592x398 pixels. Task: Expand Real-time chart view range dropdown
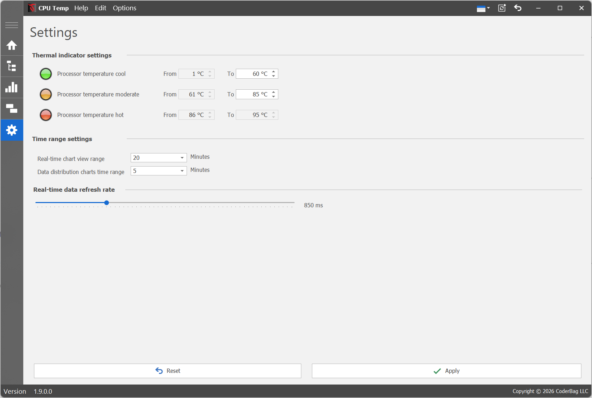click(x=182, y=158)
